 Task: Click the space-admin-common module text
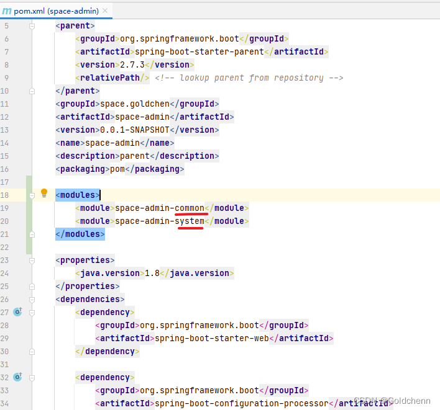pyautogui.click(x=160, y=208)
